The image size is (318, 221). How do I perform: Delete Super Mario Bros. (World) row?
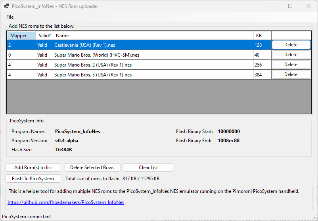[291, 55]
